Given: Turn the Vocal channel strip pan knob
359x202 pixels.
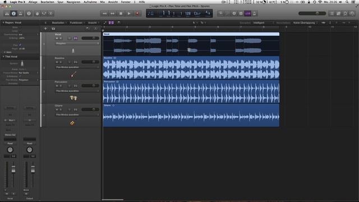Looking at the screenshot, I should pos(10,150).
